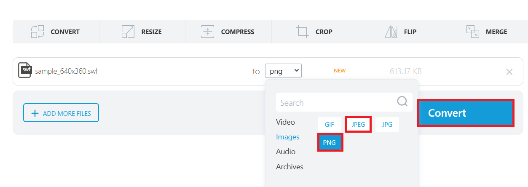
Task: Remove sample_640x360.swf with the X icon
Action: [x=509, y=72]
